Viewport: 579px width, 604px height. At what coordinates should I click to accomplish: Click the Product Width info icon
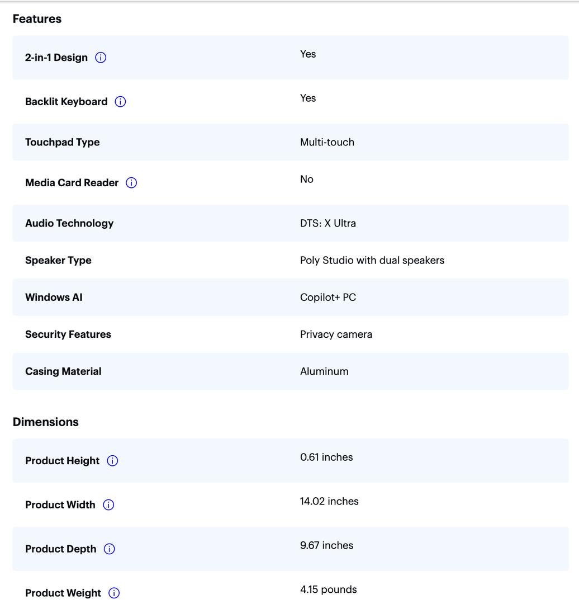click(x=108, y=504)
